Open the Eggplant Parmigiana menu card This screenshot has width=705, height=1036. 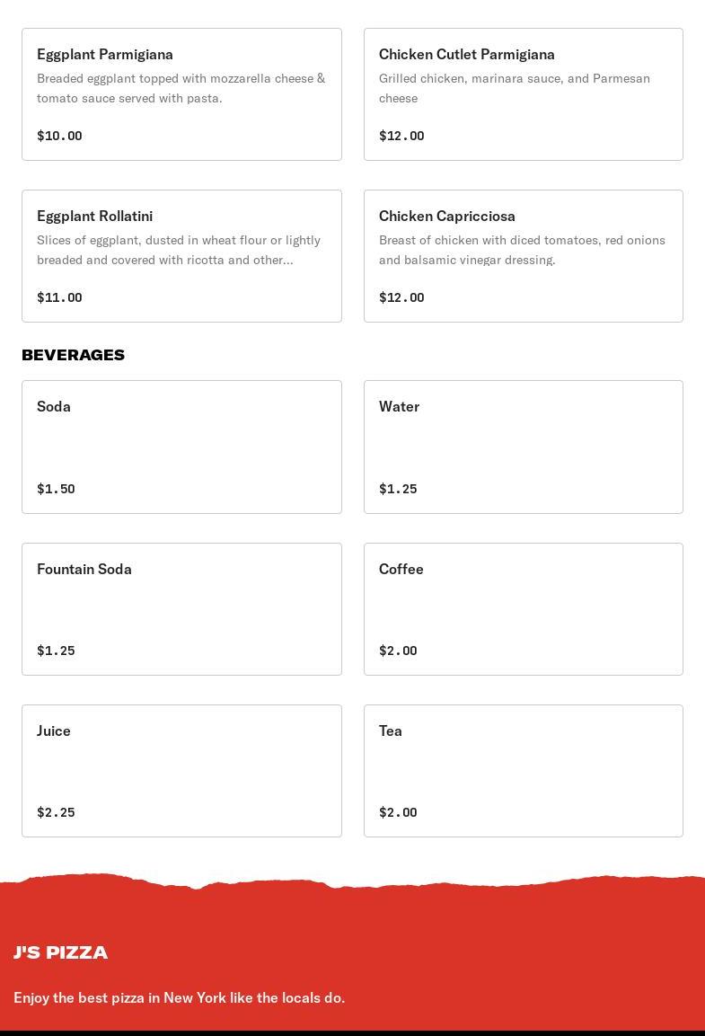[x=181, y=94]
